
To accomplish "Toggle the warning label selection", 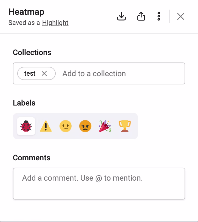I will point(46,126).
